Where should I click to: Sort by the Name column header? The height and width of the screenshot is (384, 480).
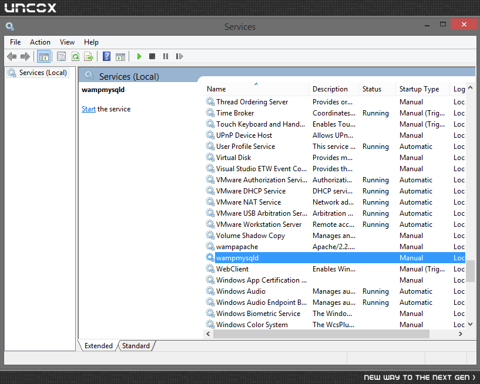point(256,89)
